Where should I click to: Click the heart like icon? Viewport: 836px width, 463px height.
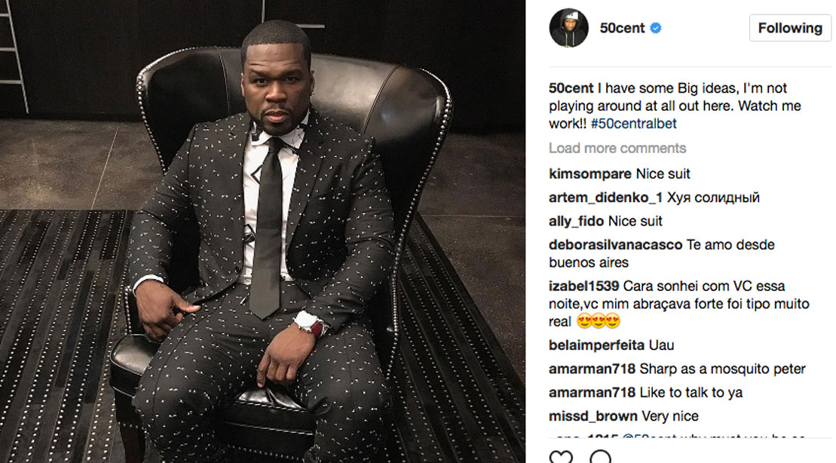point(561,457)
